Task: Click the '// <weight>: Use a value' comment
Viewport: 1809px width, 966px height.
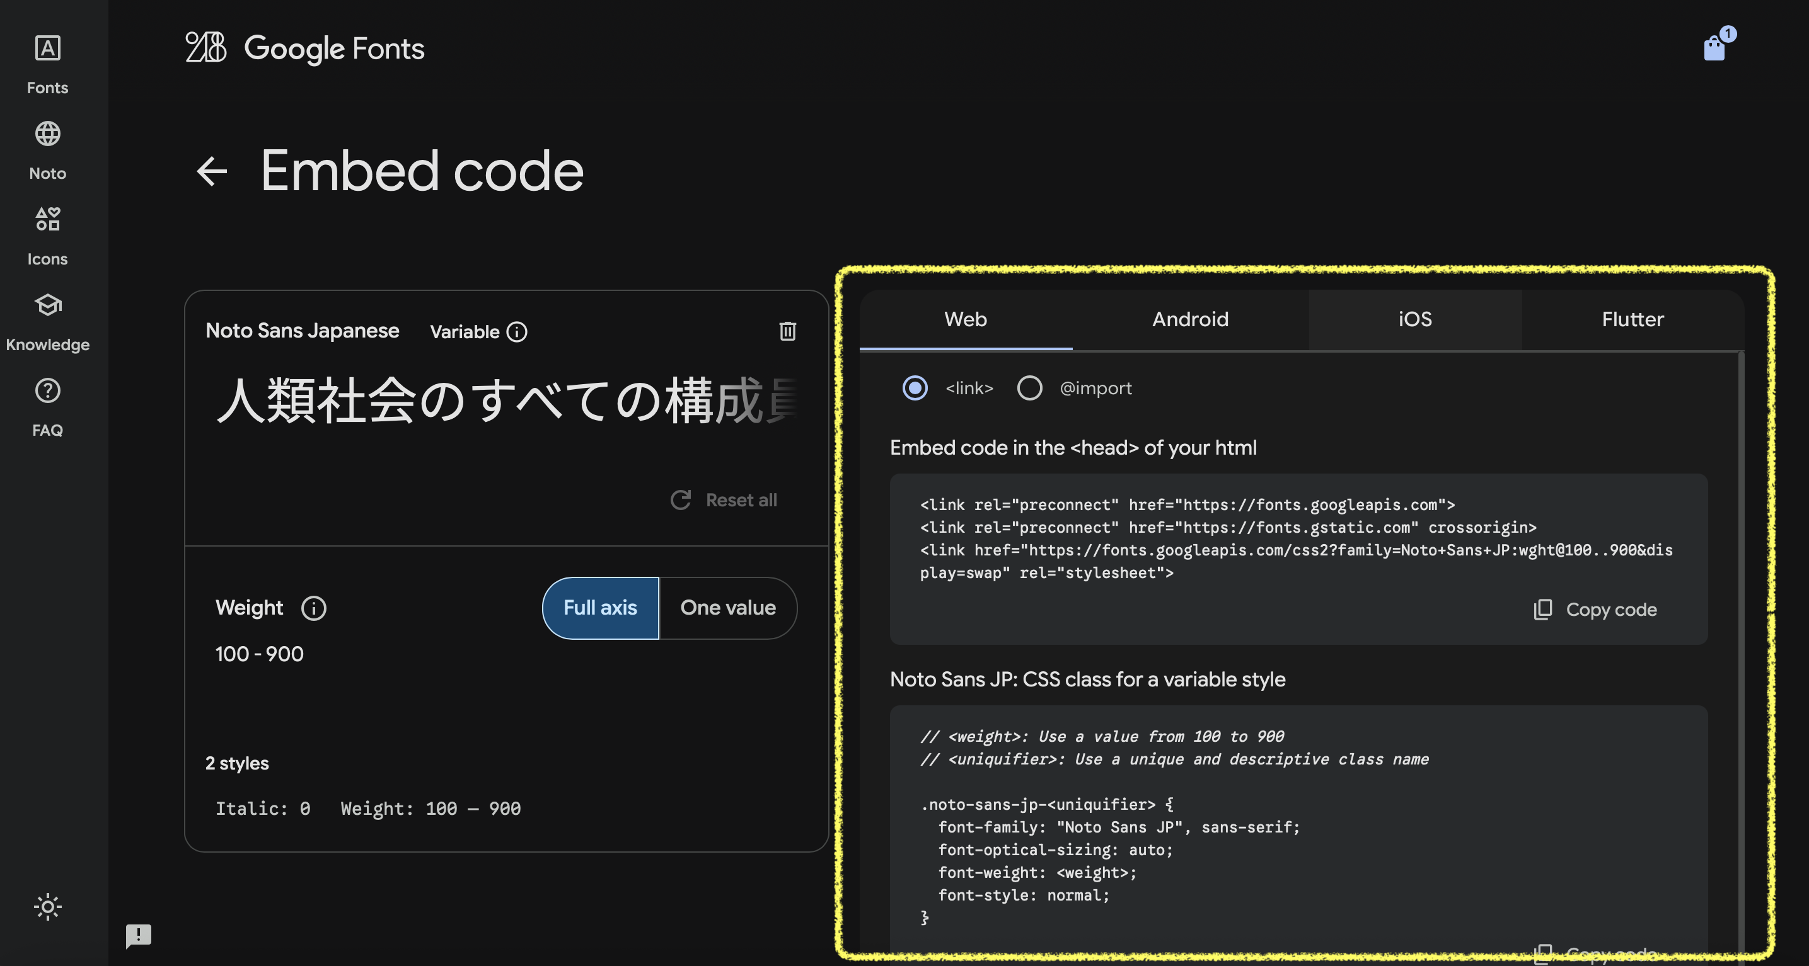Action: point(1102,736)
